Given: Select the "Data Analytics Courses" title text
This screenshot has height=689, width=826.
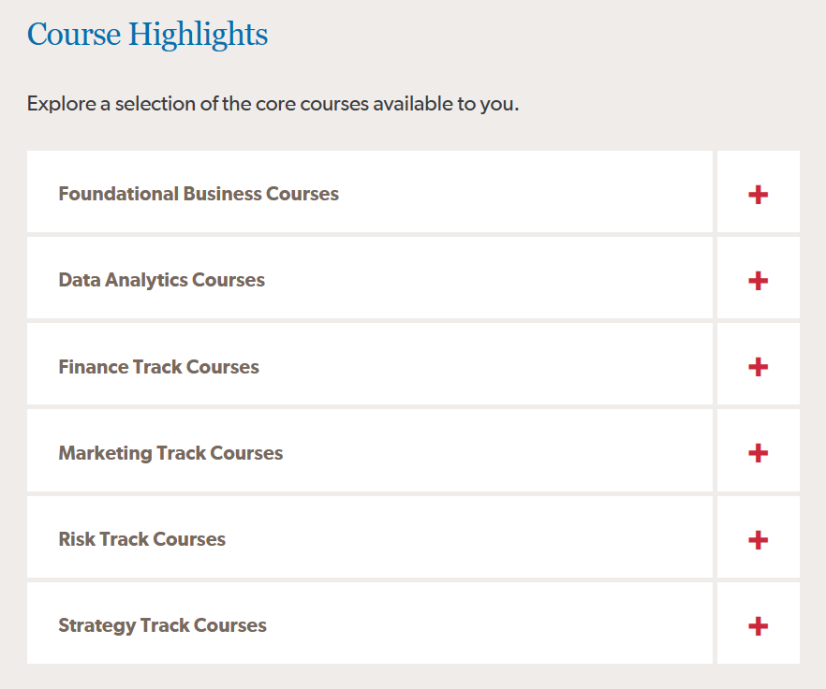Looking at the screenshot, I should [x=161, y=280].
